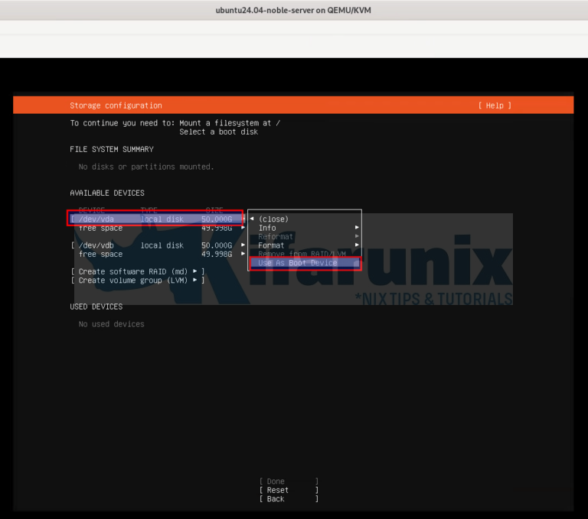Click the Reset button
The image size is (588, 519).
[289, 490]
